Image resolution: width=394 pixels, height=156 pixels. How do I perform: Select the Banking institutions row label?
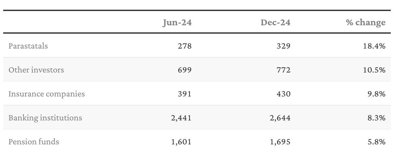[45, 118]
